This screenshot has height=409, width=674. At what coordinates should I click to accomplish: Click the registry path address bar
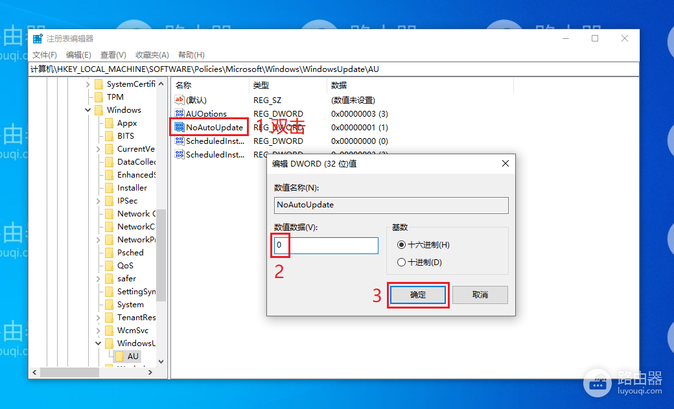[x=334, y=69]
